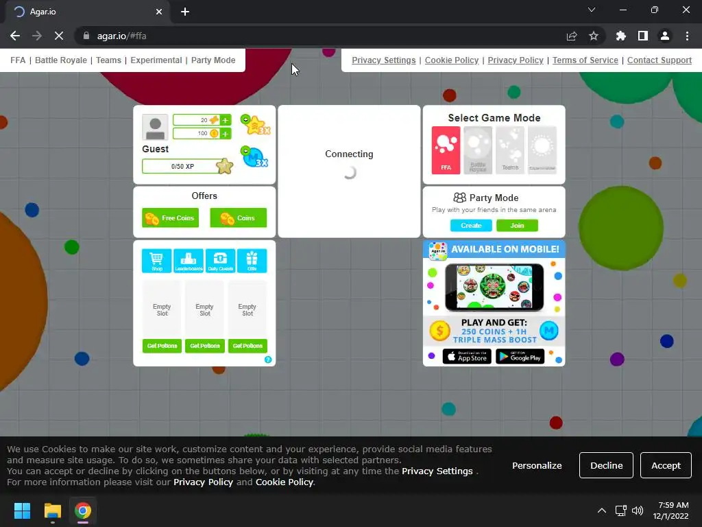
Task: Open Windows Start menu
Action: (x=22, y=511)
